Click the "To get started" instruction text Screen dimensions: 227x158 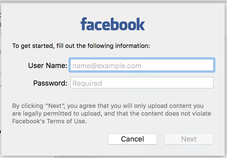[81, 46]
